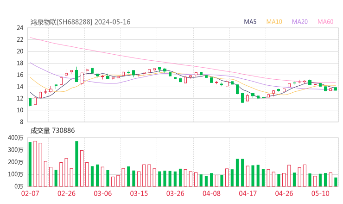
Task: Click the 18 price axis label
Action: pos(20,63)
